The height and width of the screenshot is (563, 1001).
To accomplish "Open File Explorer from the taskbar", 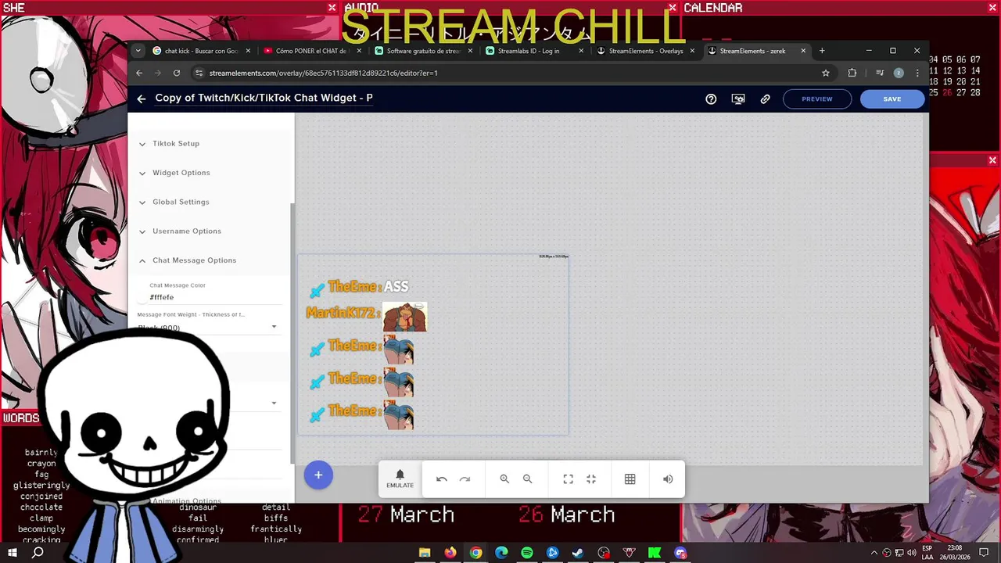I will pos(425,553).
